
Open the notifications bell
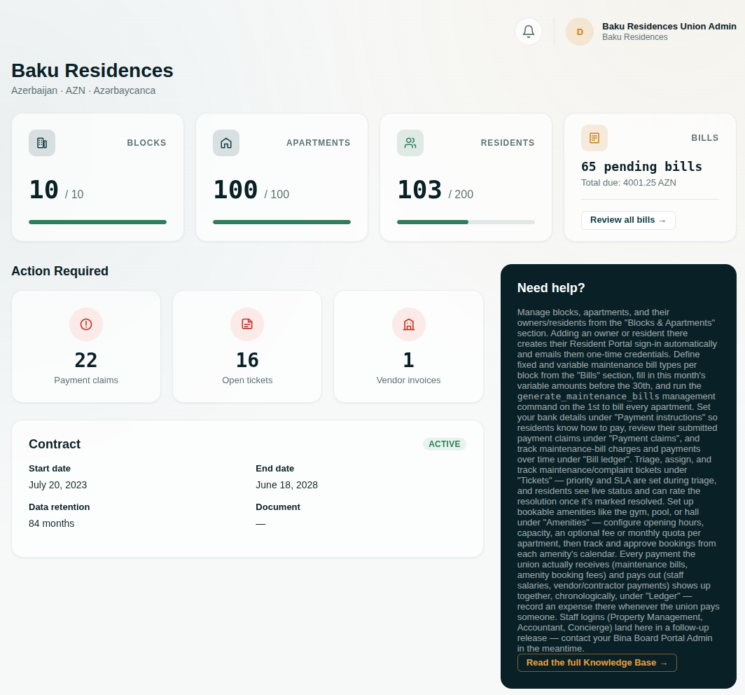tap(529, 32)
